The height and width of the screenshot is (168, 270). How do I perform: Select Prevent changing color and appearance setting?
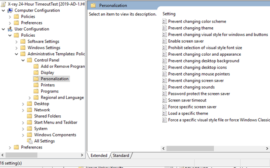(205, 54)
